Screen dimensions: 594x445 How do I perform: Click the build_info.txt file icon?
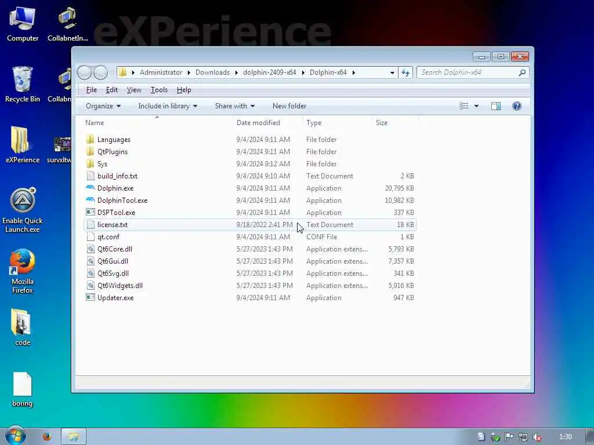(x=90, y=176)
